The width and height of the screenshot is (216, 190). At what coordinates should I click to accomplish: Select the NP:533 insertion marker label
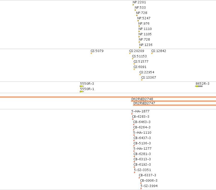tap(140, 8)
